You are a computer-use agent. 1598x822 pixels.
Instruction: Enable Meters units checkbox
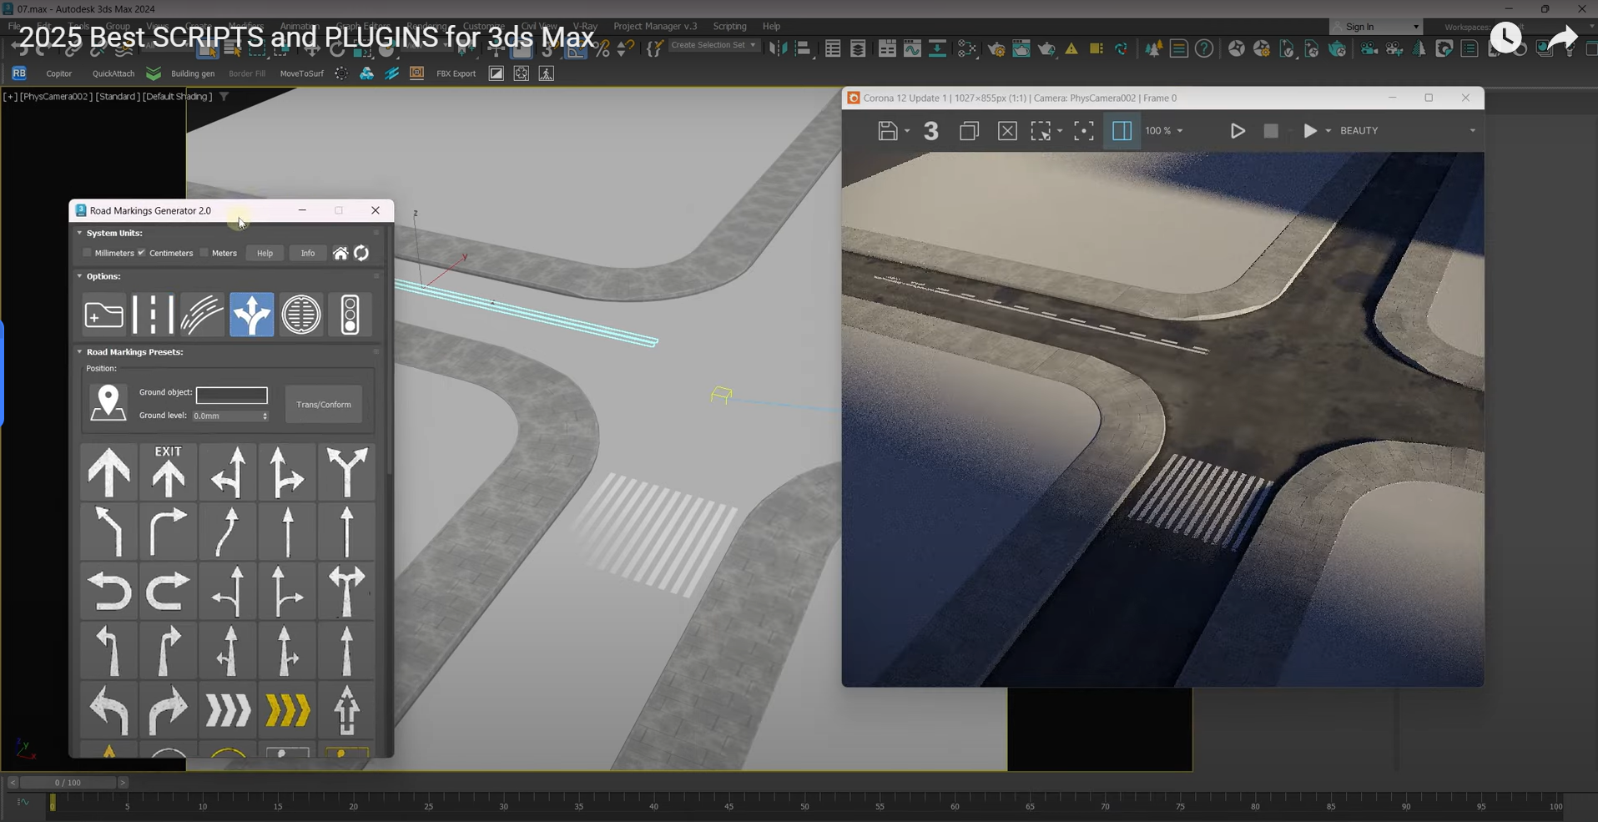[x=204, y=253]
